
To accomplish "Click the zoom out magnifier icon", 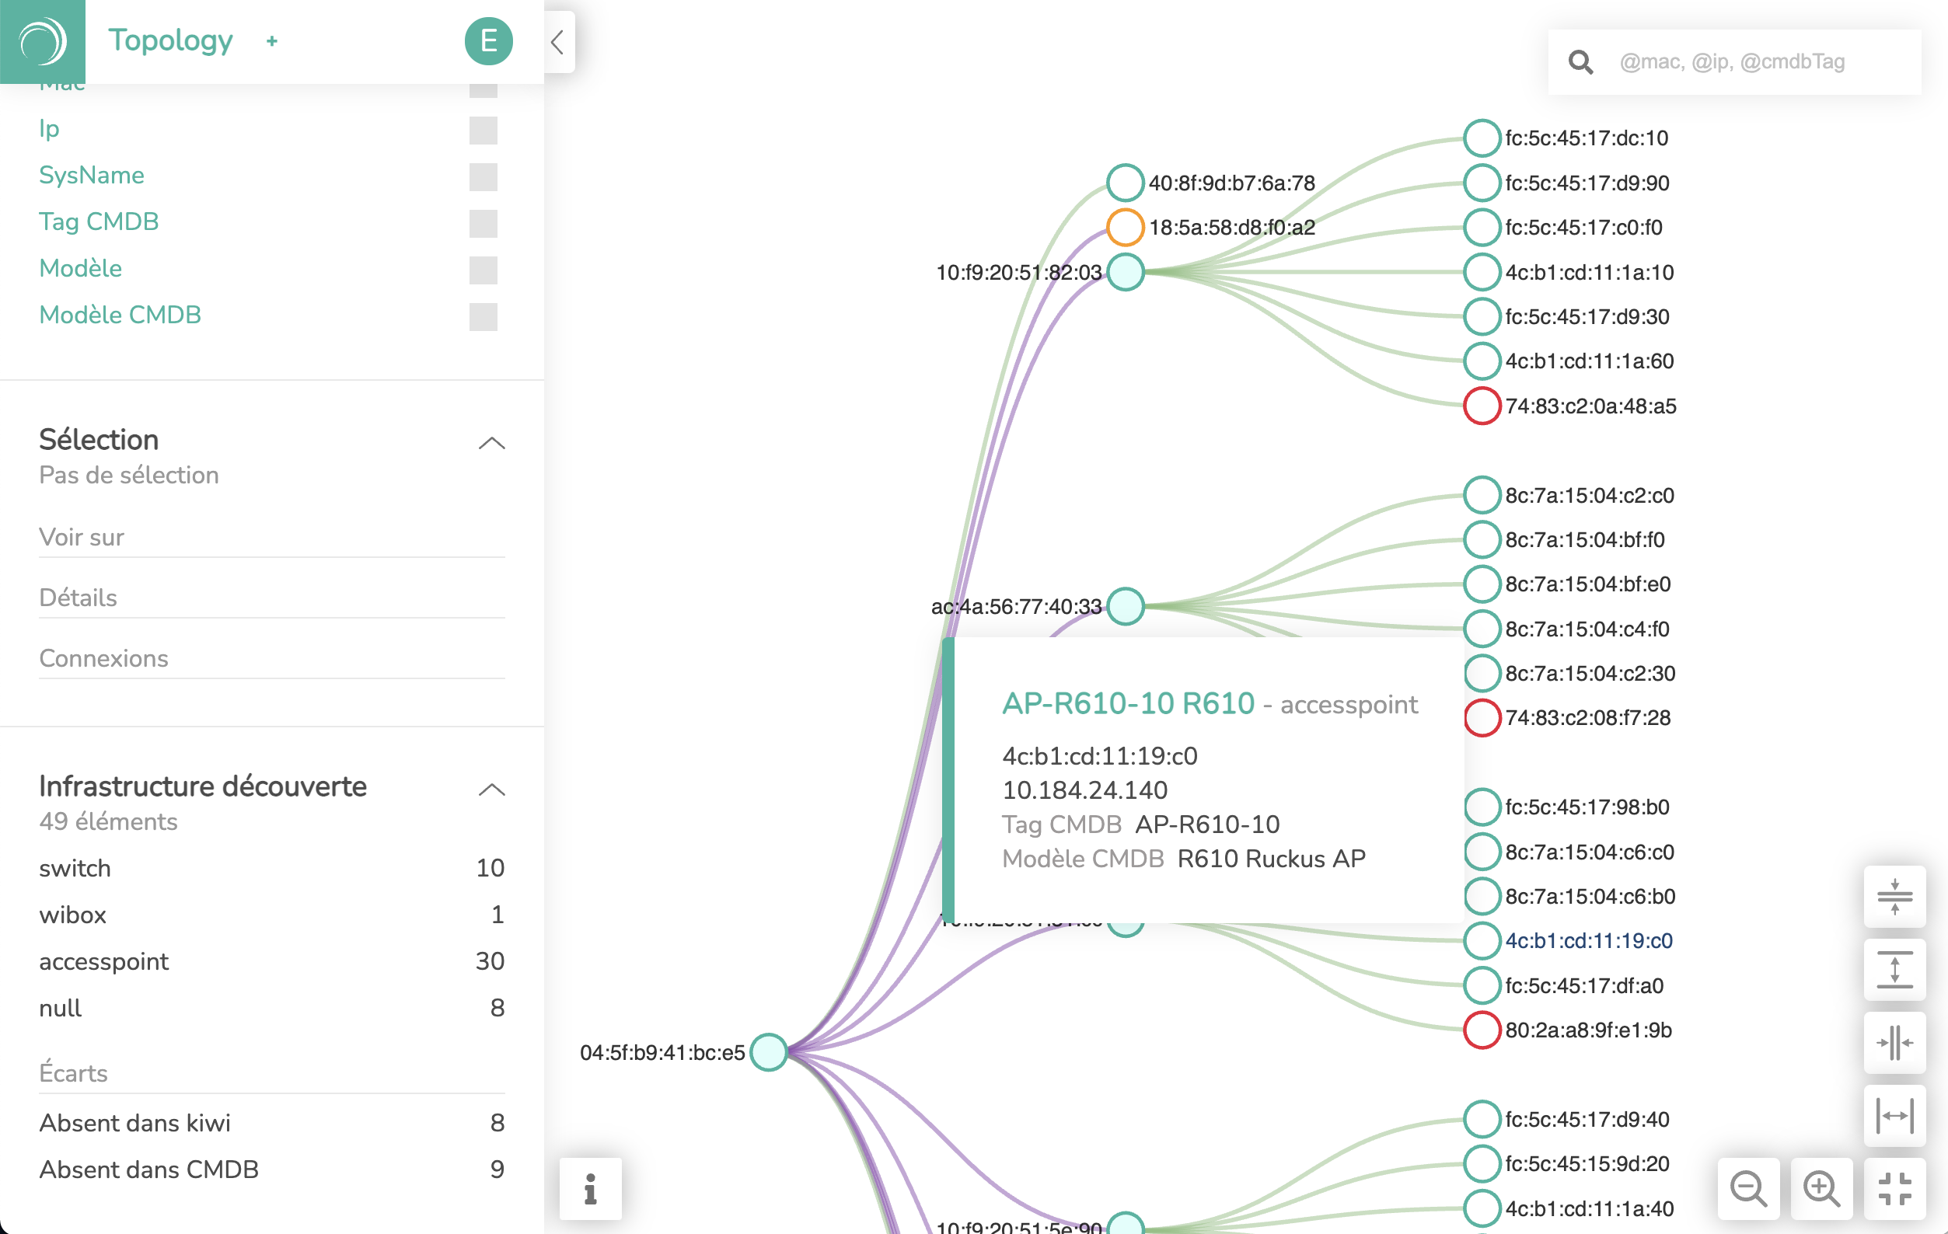I will [x=1751, y=1190].
